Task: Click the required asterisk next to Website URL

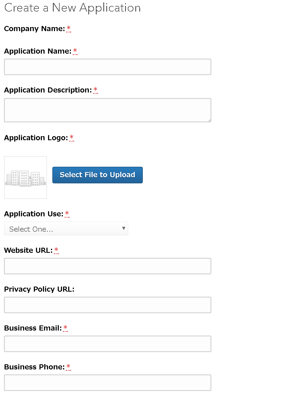Action: (56, 250)
